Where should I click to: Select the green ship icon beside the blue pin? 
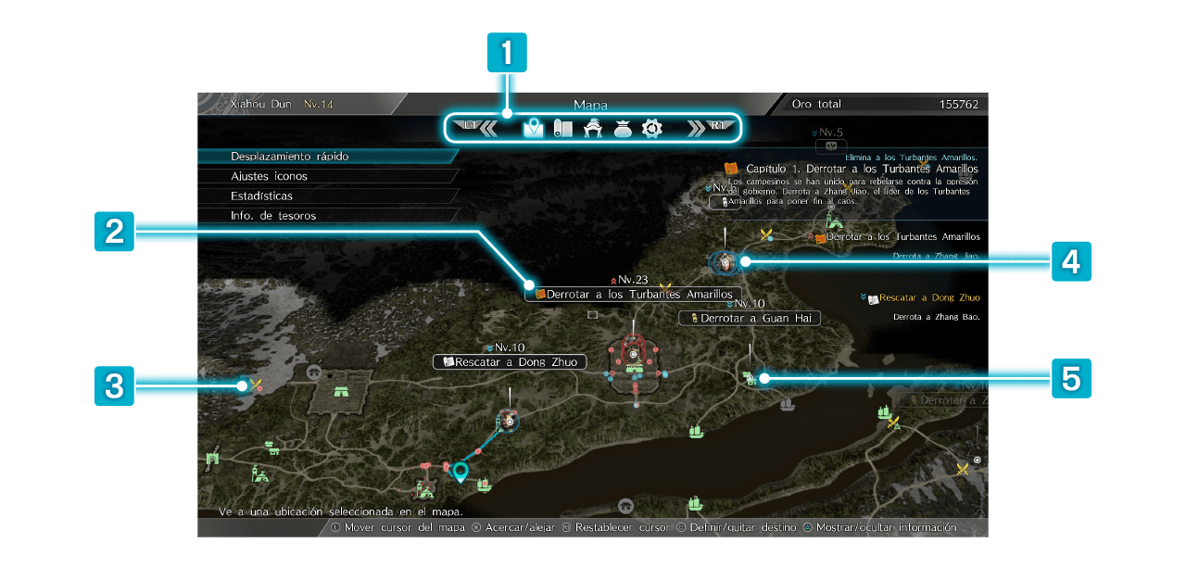[483, 483]
